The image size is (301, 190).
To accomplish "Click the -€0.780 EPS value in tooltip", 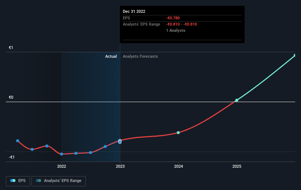I will [x=173, y=18].
